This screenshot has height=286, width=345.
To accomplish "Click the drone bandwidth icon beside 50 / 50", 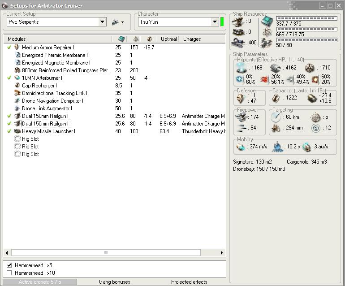I will pyautogui.click(x=267, y=43).
